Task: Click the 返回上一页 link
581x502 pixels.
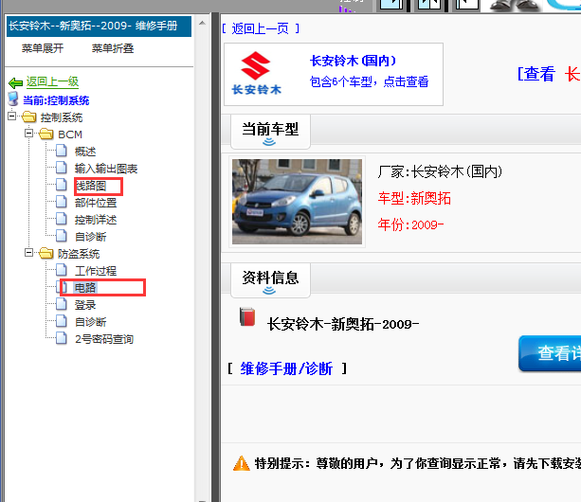Action: 260,28
